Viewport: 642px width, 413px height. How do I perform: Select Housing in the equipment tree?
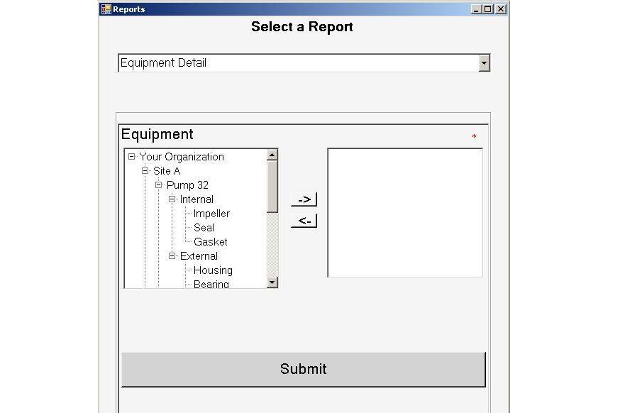(213, 270)
